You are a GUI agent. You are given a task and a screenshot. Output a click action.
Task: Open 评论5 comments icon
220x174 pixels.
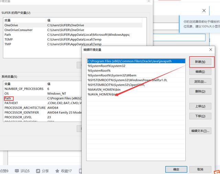pyautogui.click(x=17, y=171)
